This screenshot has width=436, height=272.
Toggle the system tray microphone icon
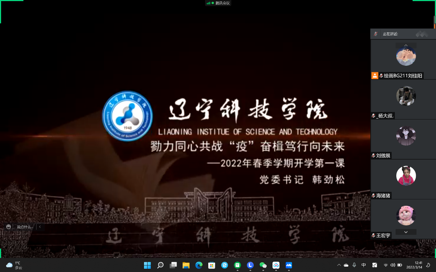354,265
